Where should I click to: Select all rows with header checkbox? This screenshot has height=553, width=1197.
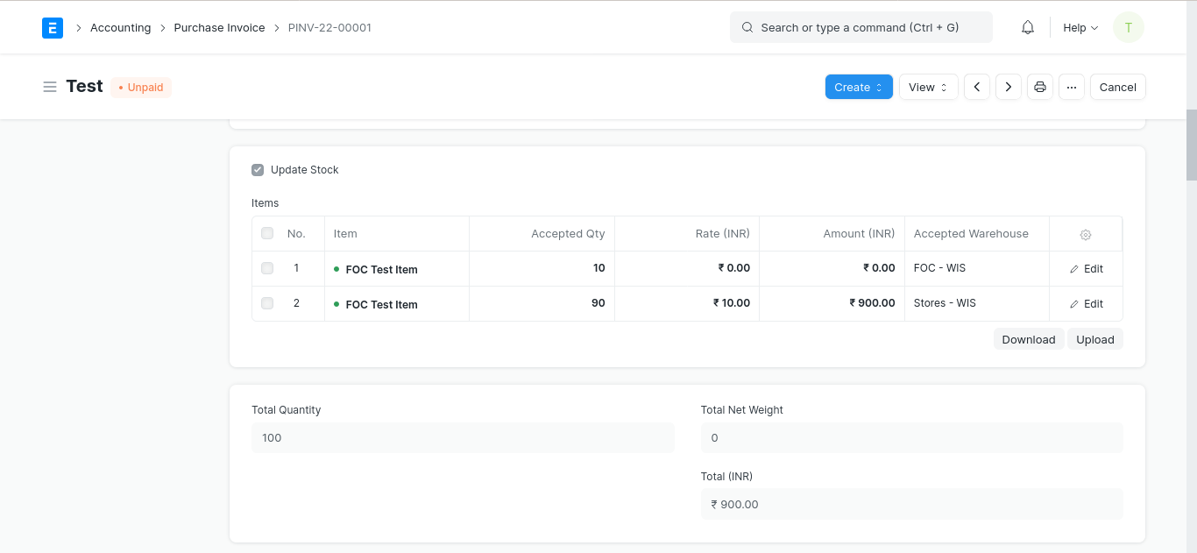(267, 234)
